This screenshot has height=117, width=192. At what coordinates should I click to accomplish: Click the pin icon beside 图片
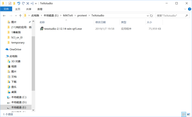29,22
